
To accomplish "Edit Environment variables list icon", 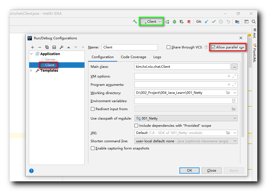I will point(234,101).
